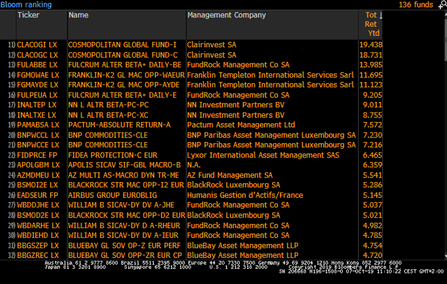
Task: Select ticker APOLGBM LX
Action: coord(38,165)
